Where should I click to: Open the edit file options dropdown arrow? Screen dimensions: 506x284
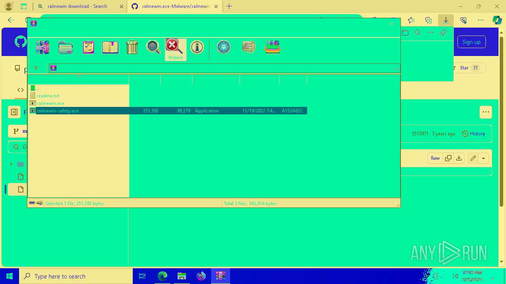[x=483, y=158]
